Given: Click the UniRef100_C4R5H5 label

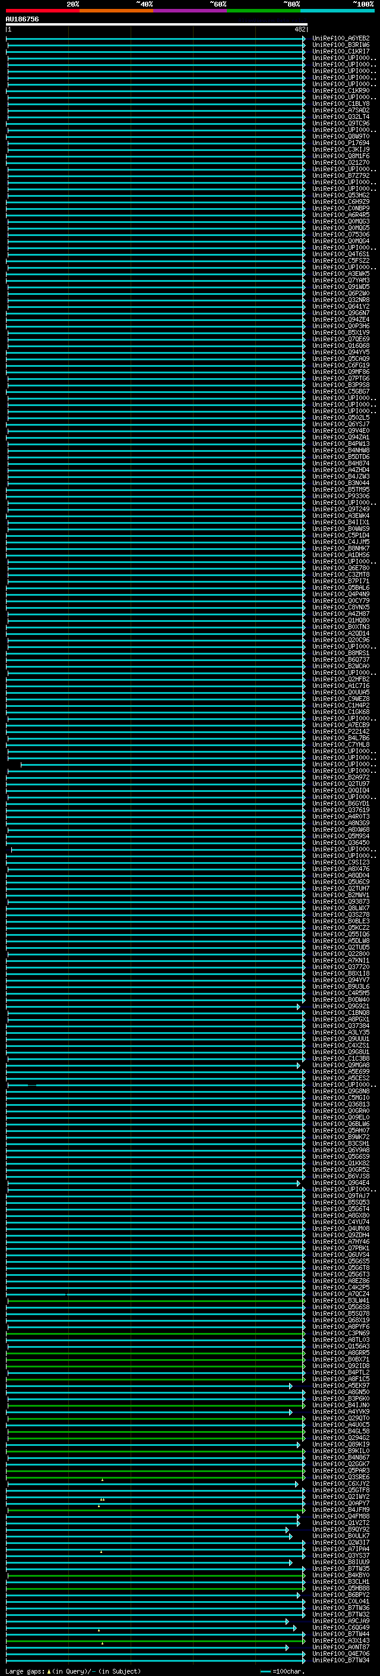Looking at the screenshot, I should [x=341, y=993].
